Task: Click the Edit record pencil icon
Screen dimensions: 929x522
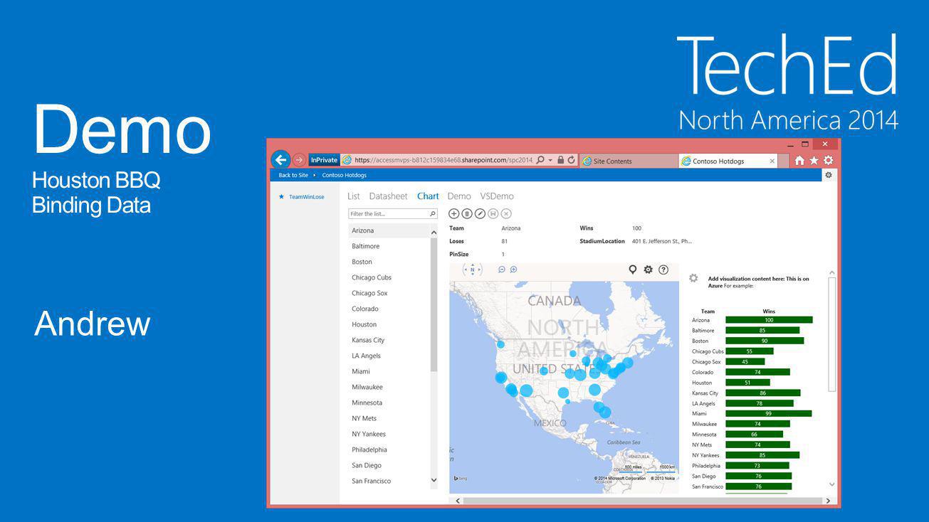Action: tap(480, 213)
